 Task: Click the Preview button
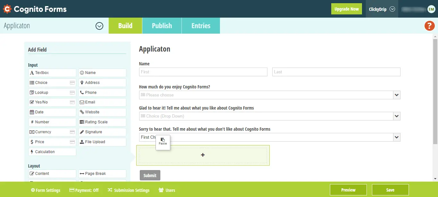(348, 190)
